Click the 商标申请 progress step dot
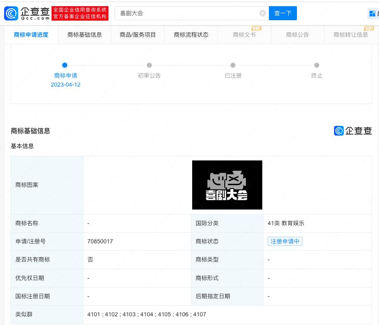Viewport: 379px width, 325px height. (x=65, y=65)
